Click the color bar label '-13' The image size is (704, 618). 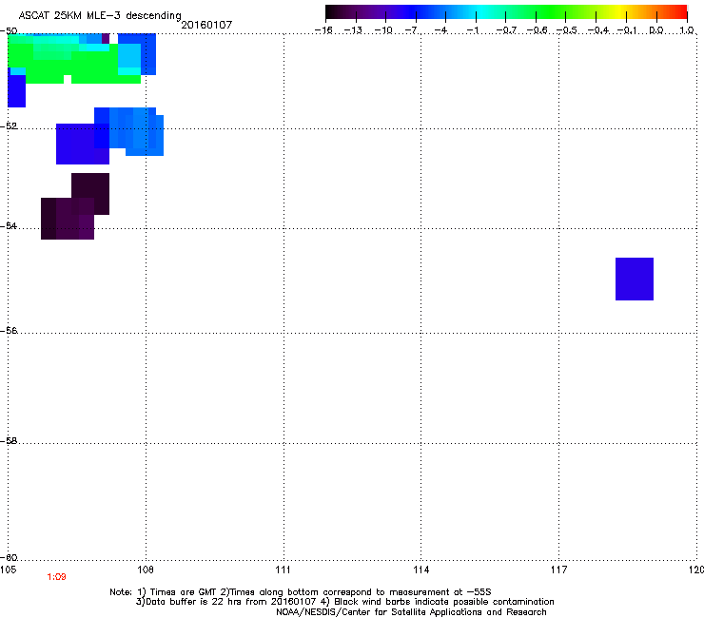[353, 30]
